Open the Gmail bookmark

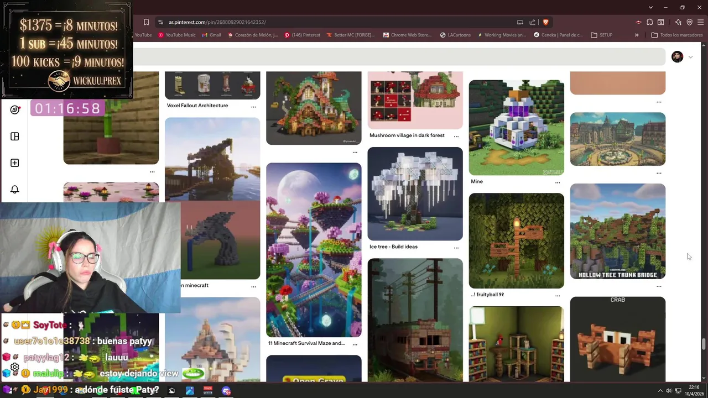tap(211, 35)
